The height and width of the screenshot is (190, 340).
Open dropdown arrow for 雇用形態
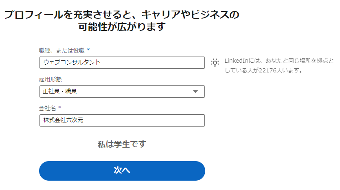tap(195, 92)
